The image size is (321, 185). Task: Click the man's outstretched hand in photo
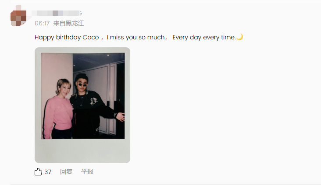click(x=120, y=117)
